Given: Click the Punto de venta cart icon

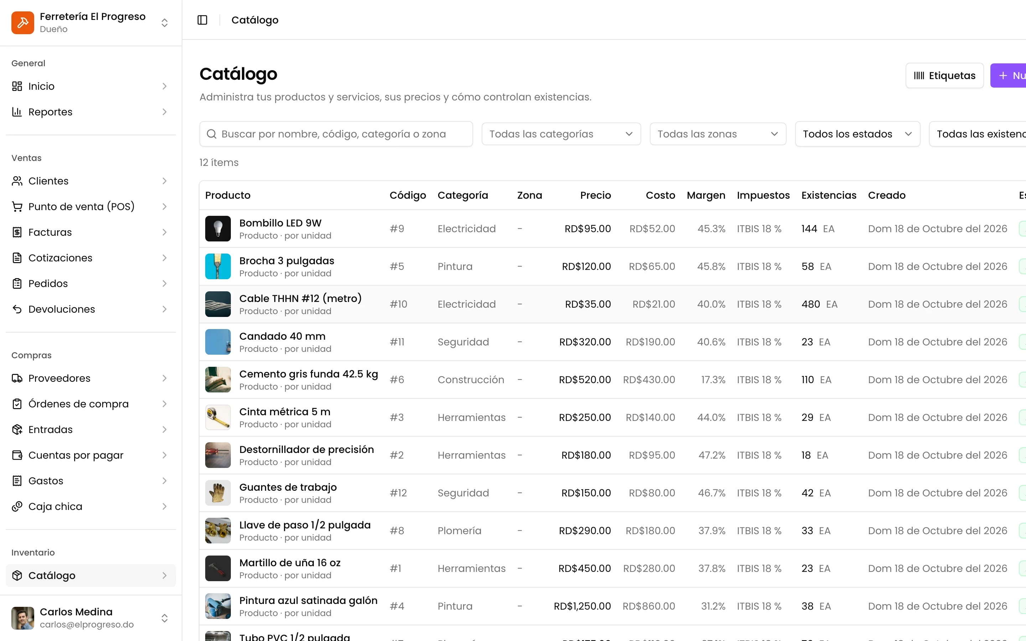Looking at the screenshot, I should tap(17, 207).
